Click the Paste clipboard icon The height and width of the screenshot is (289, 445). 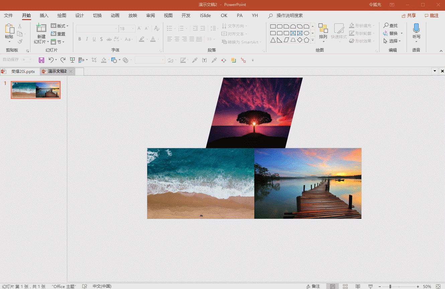coord(9,28)
